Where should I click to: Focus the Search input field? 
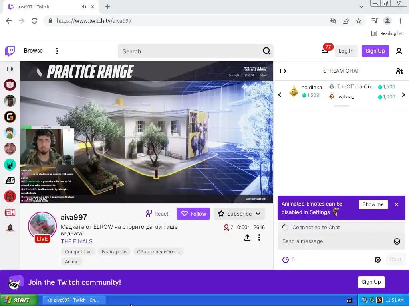tap(189, 51)
